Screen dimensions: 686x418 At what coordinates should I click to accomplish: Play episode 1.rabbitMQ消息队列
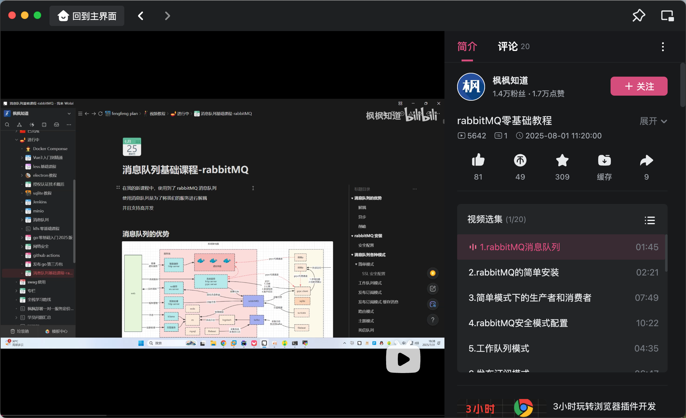tap(561, 247)
